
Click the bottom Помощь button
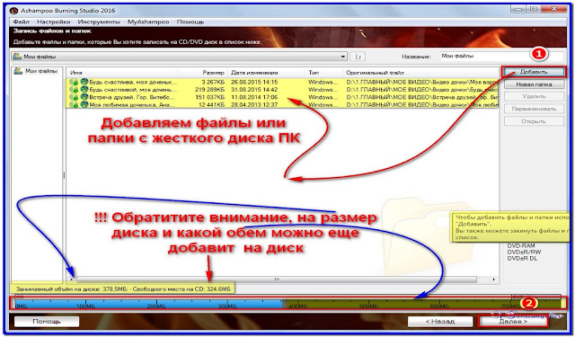[x=47, y=321]
